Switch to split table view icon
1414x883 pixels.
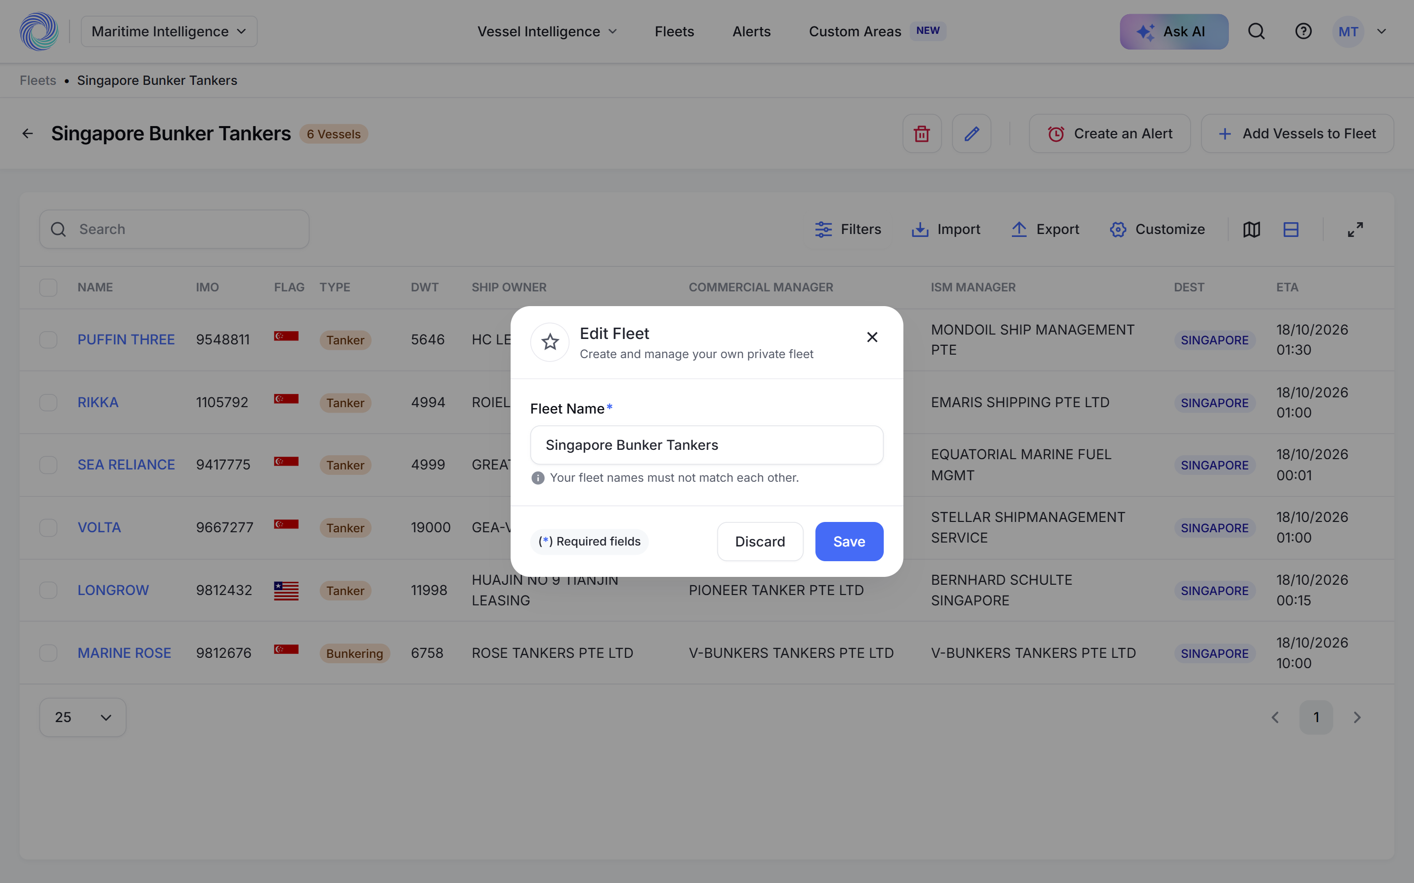tap(1291, 230)
